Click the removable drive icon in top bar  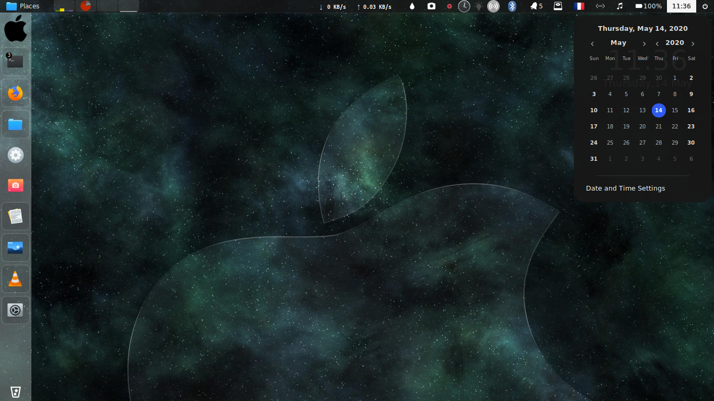point(558,6)
